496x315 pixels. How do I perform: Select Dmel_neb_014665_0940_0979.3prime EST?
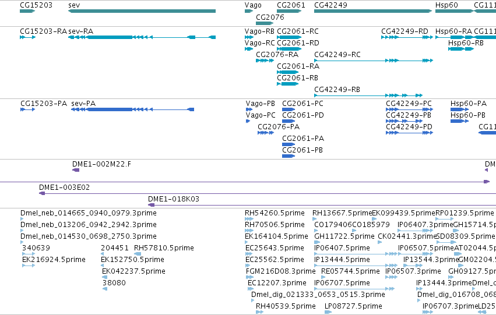[x=22, y=218]
